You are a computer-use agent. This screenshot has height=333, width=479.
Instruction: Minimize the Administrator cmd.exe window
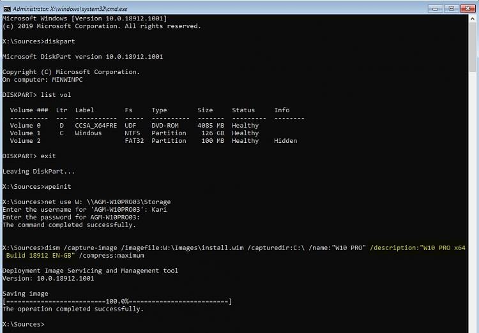436,8
